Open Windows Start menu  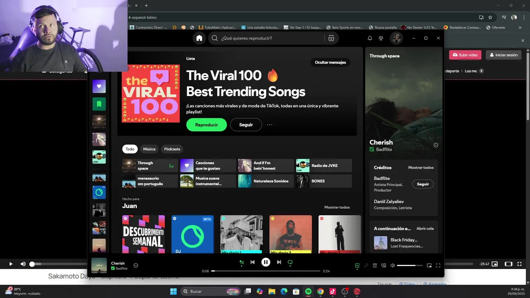[x=173, y=291]
